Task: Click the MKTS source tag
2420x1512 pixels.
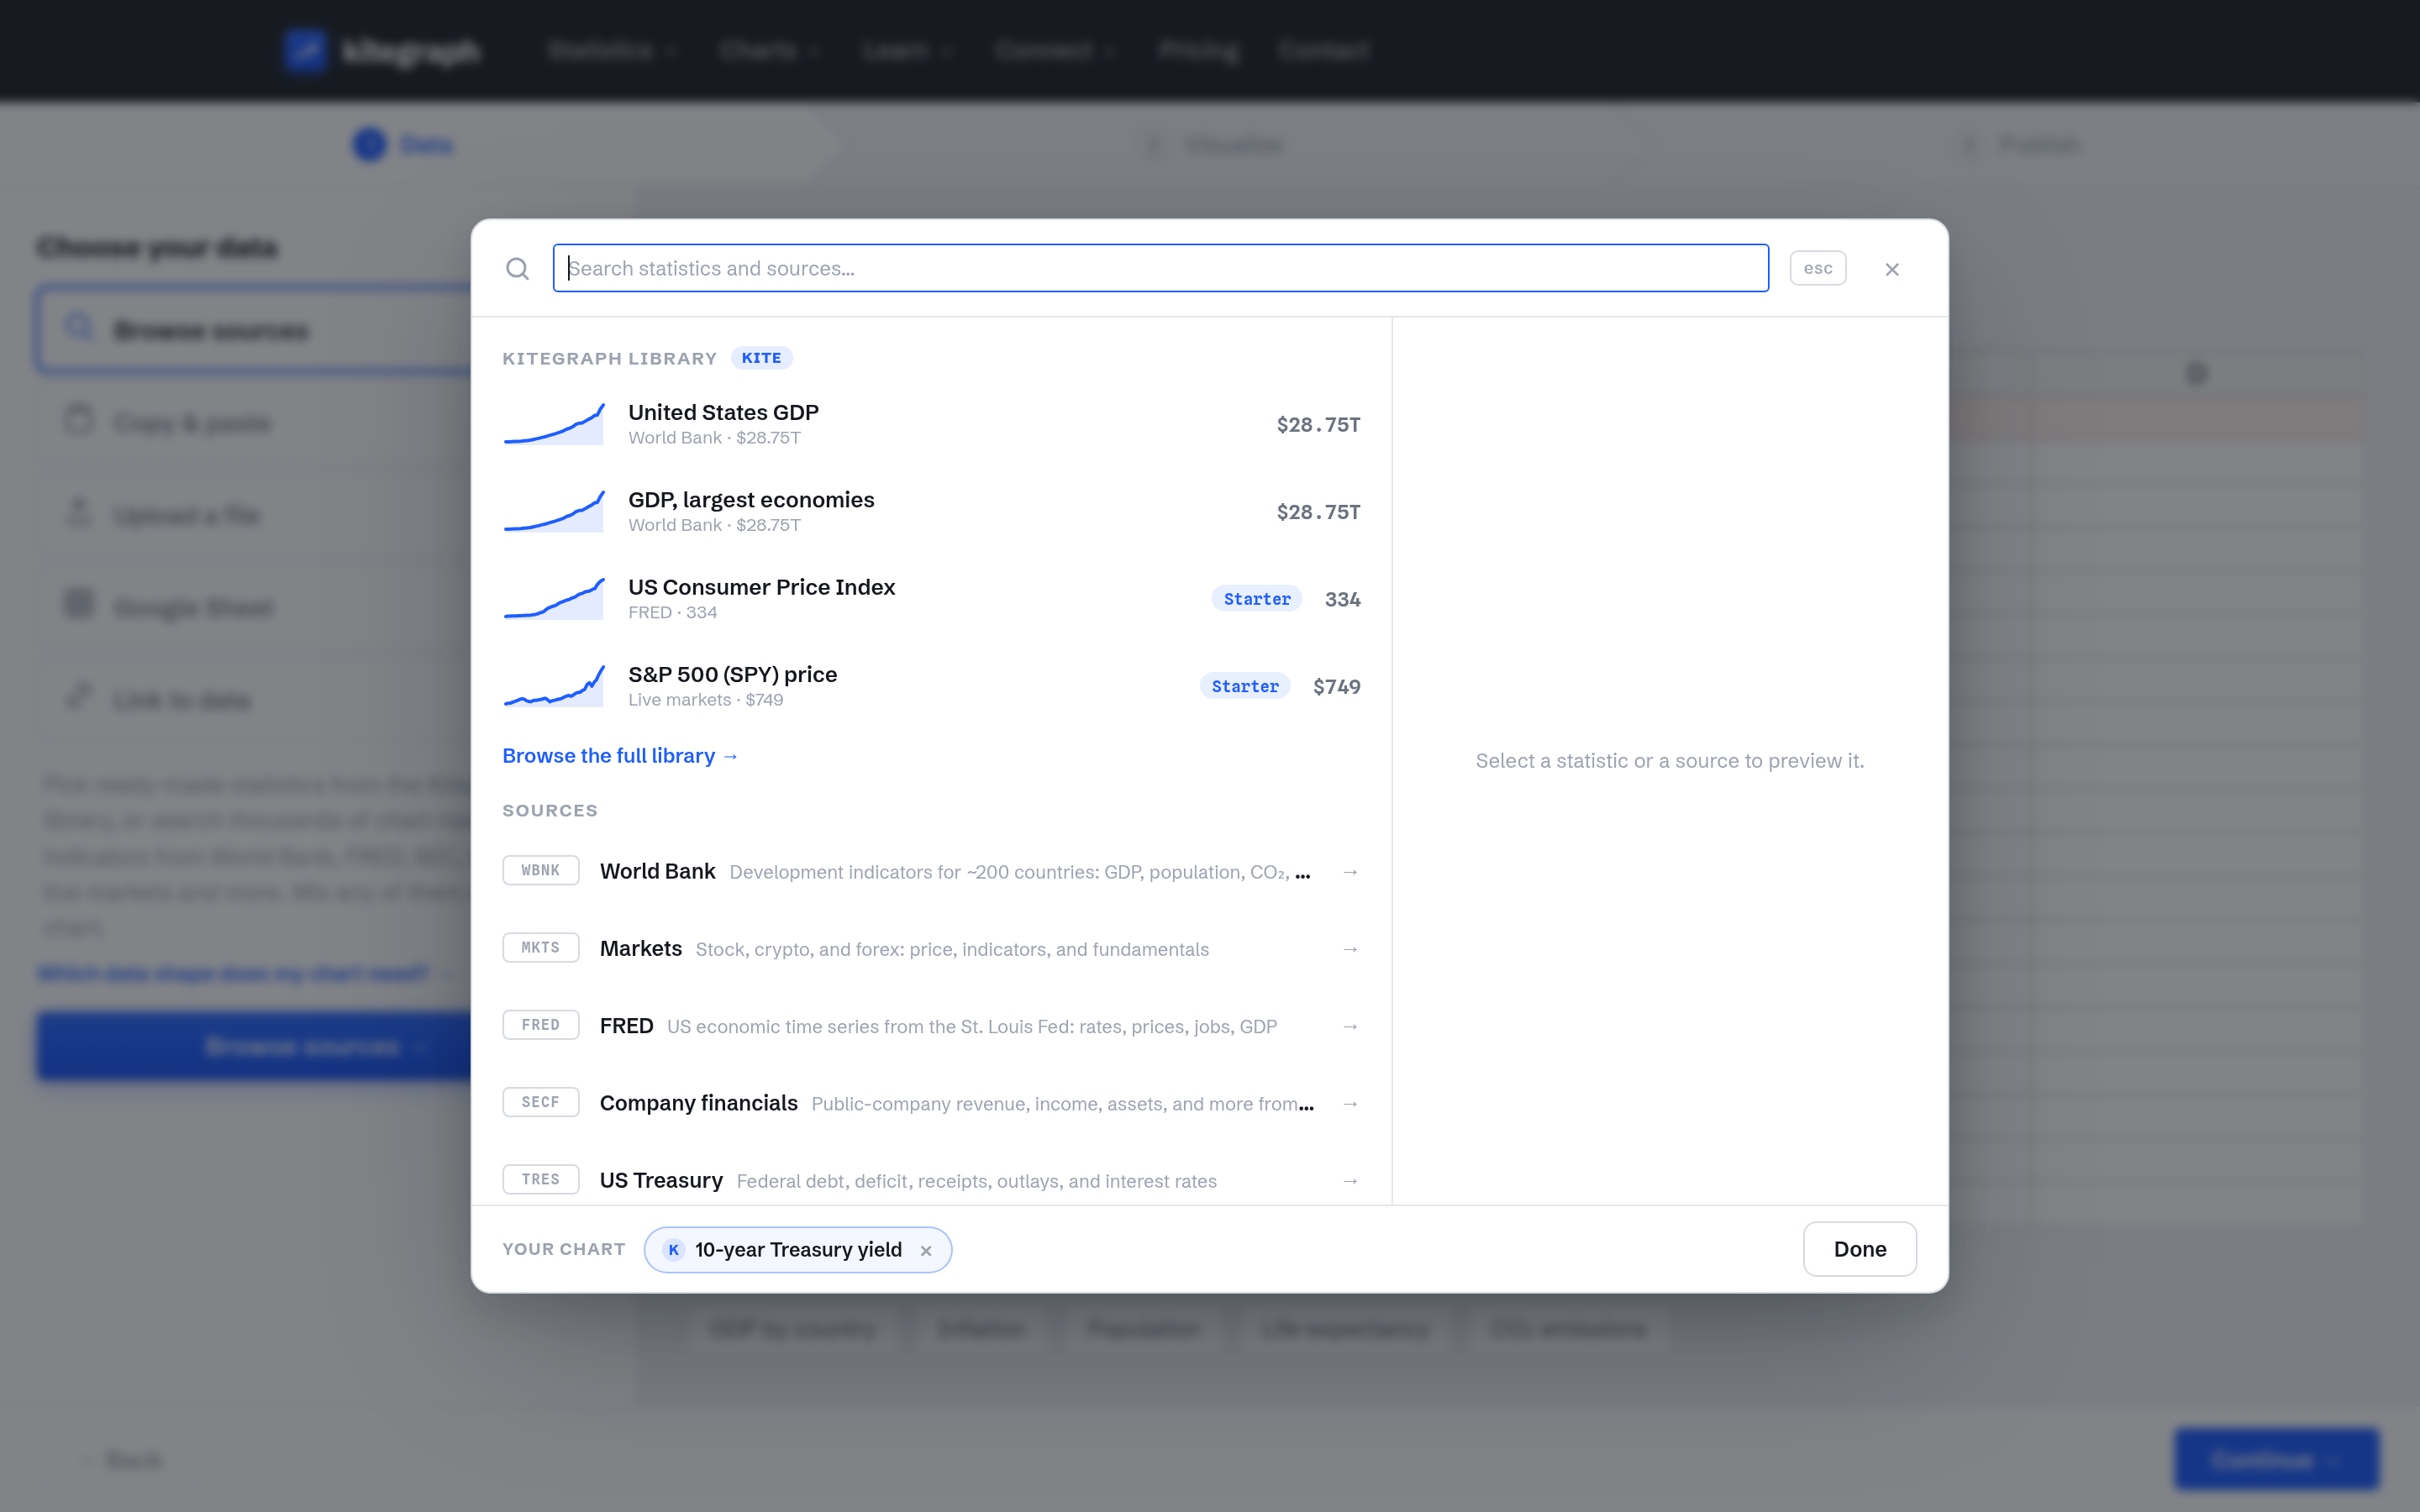Action: pyautogui.click(x=540, y=947)
